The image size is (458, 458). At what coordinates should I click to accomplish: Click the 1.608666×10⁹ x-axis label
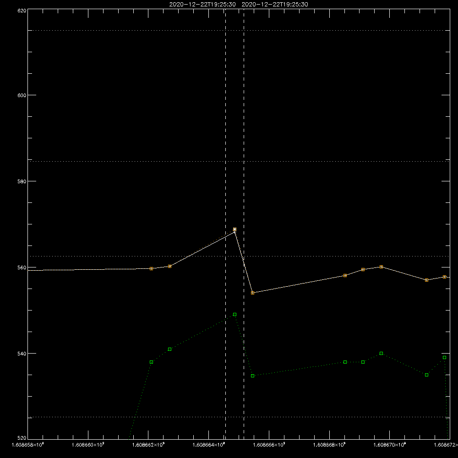click(269, 445)
